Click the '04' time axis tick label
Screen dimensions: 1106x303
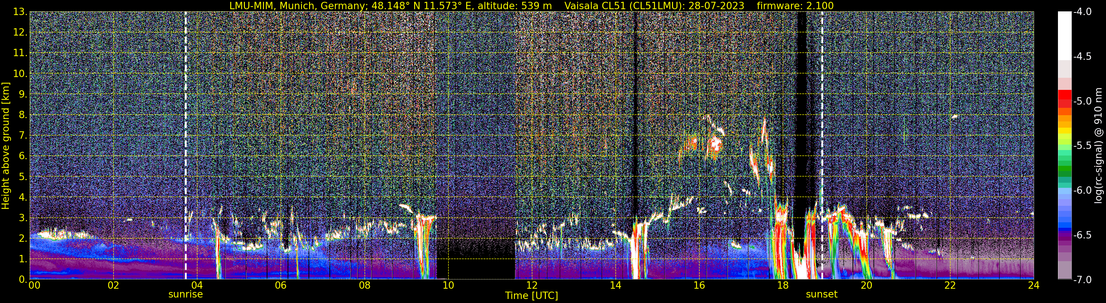[197, 286]
